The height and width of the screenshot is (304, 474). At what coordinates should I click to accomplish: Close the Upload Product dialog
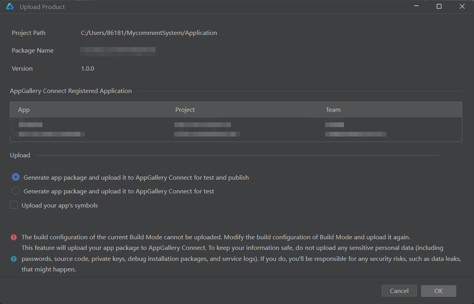462,7
